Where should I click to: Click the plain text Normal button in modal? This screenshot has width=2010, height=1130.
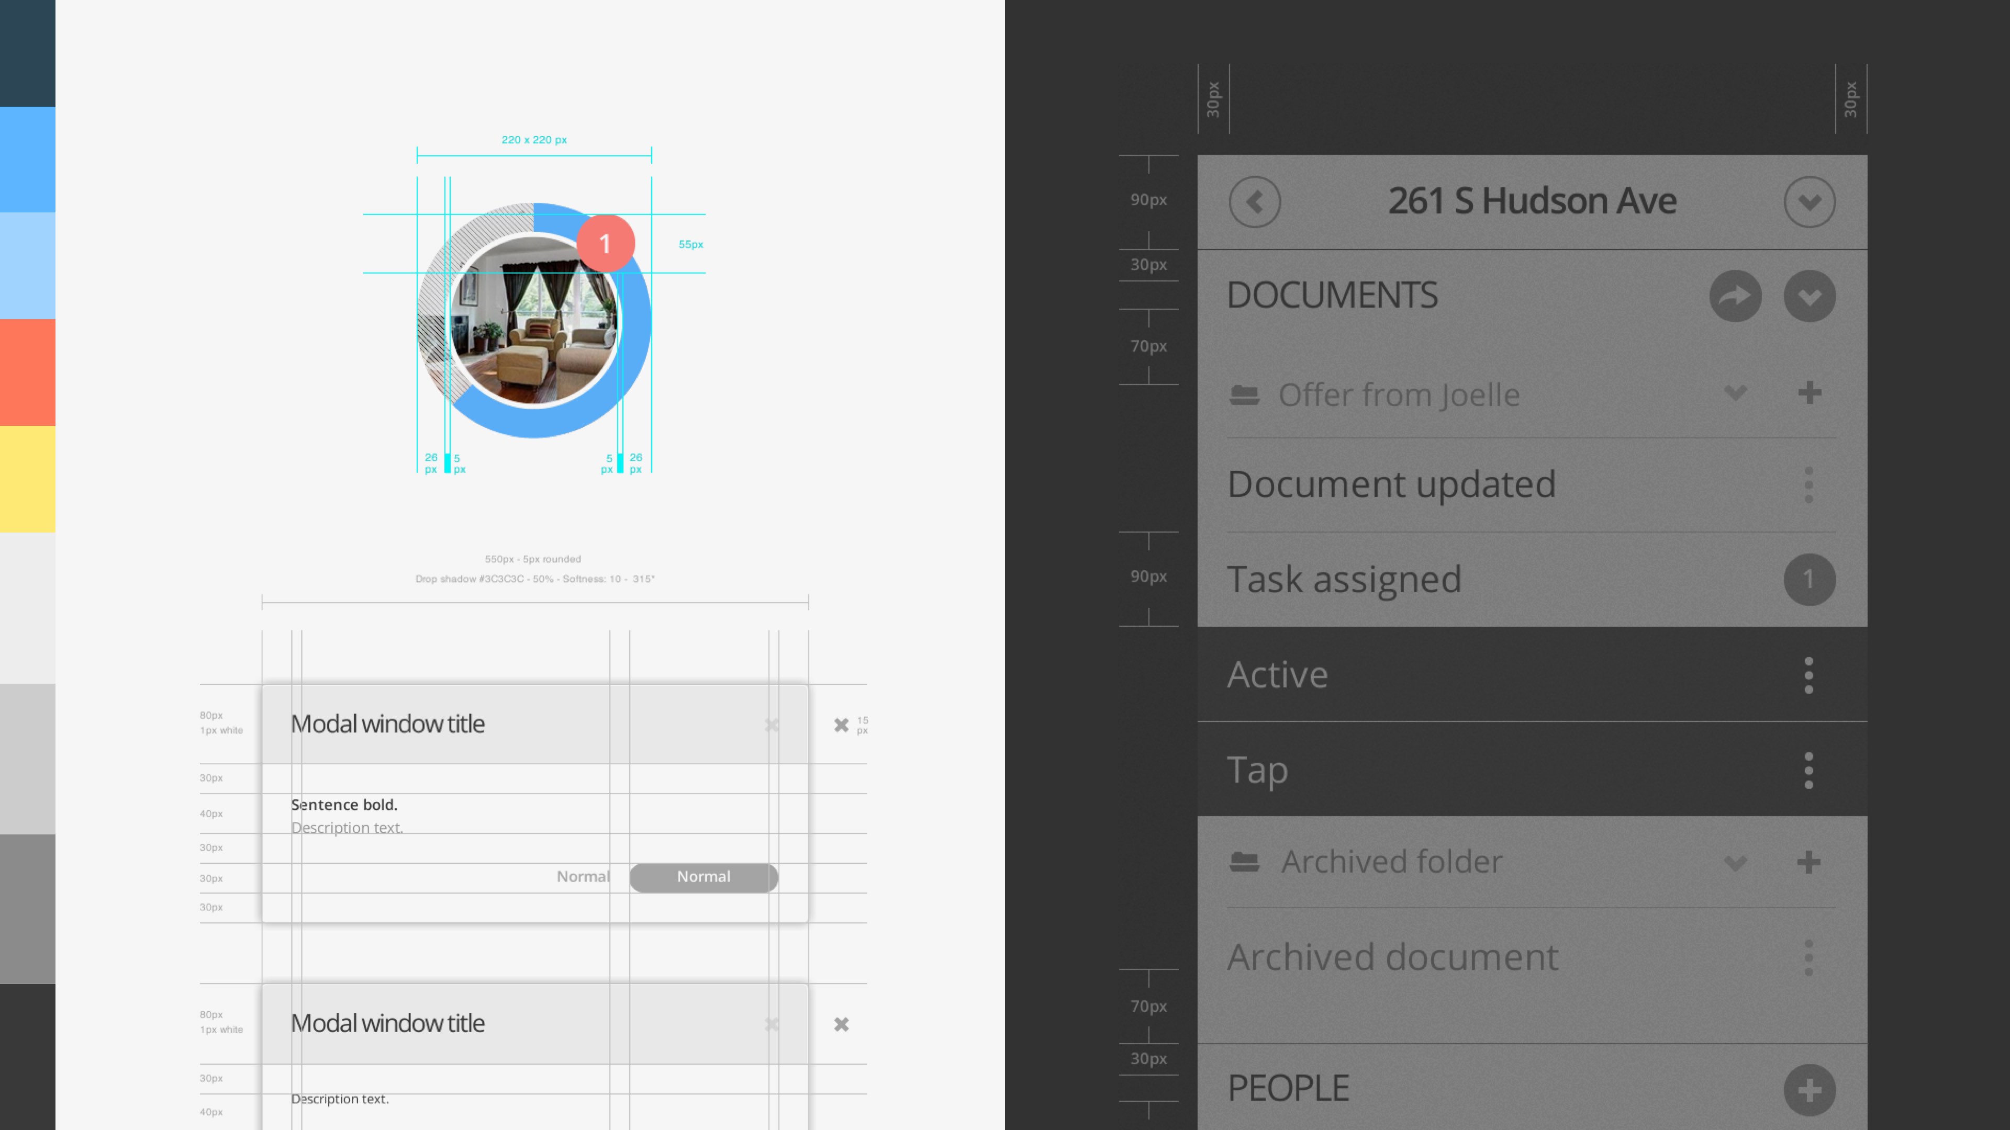coord(583,877)
